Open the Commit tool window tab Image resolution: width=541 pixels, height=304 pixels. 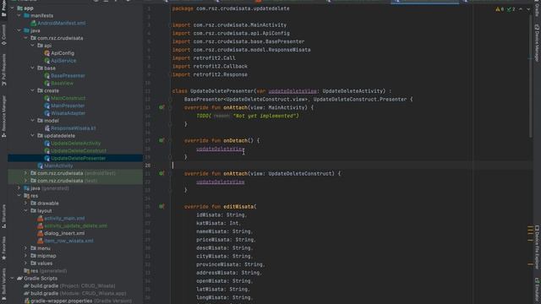coord(3,35)
